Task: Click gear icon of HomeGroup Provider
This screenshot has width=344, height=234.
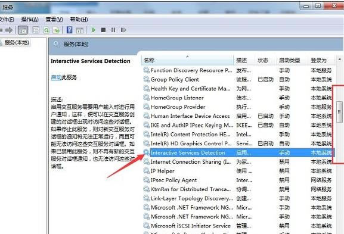Action: 146,107
